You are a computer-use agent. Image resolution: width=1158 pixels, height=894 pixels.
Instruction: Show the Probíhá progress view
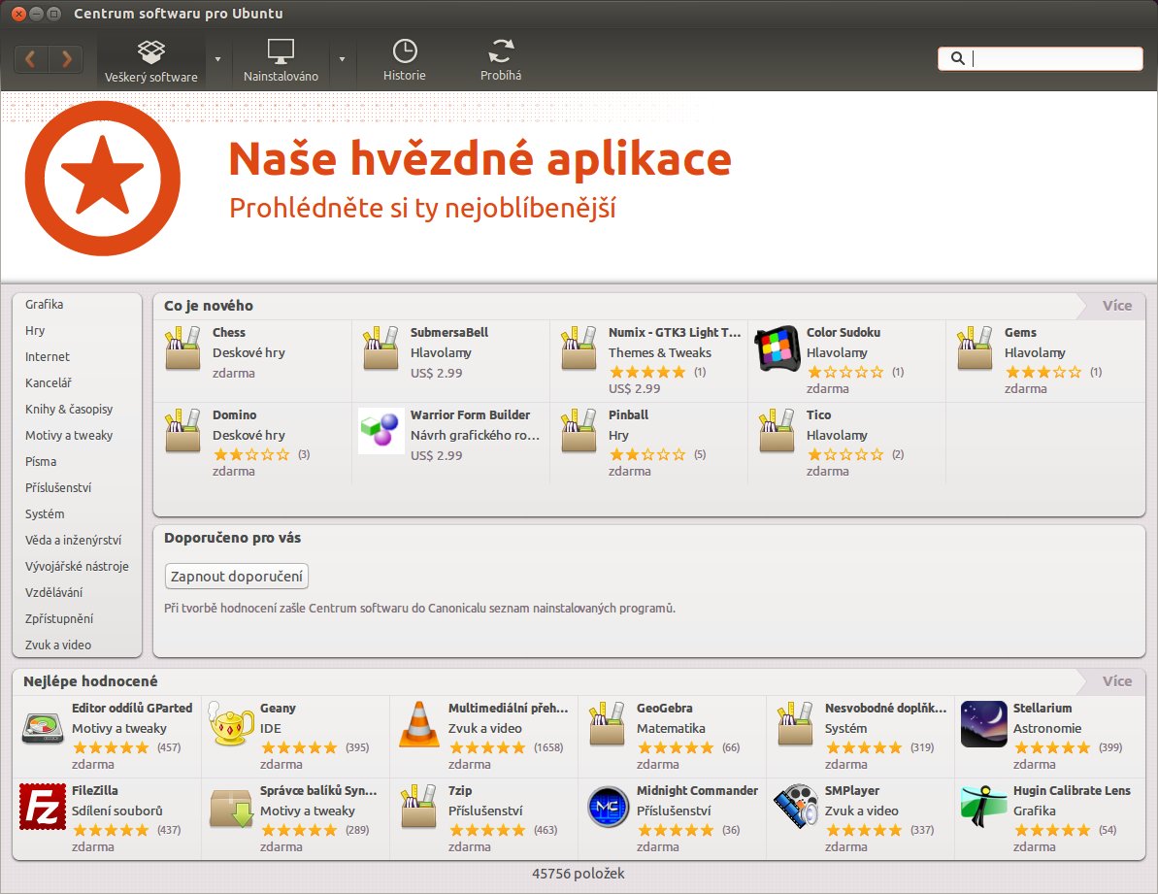tap(501, 60)
